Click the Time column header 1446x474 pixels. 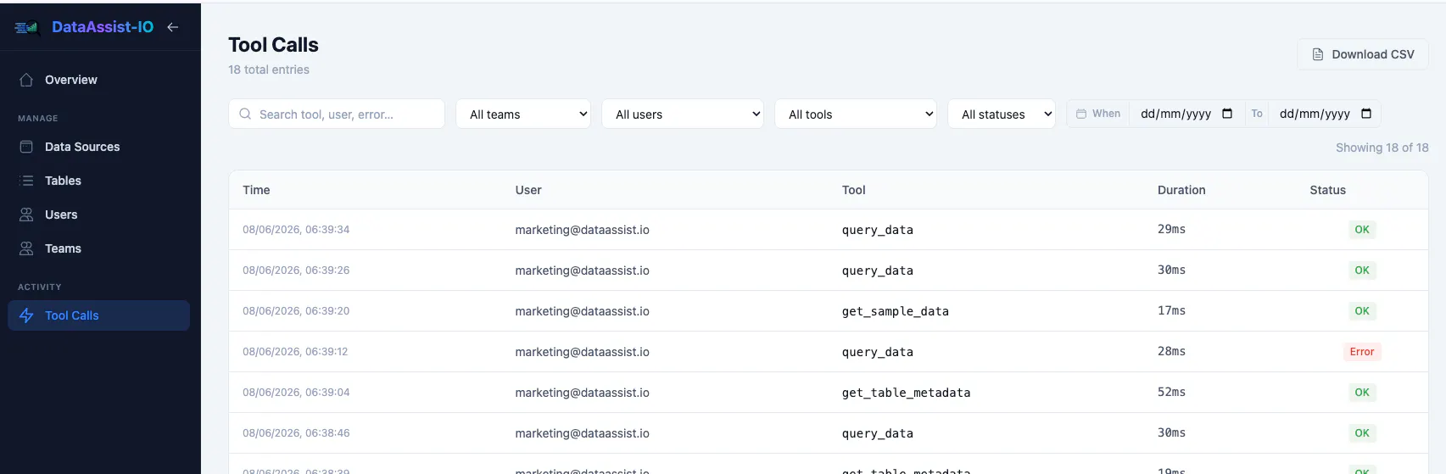tap(256, 190)
